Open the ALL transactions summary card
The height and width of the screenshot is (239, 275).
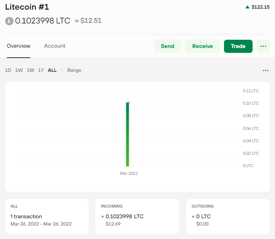pyautogui.click(x=47, y=216)
